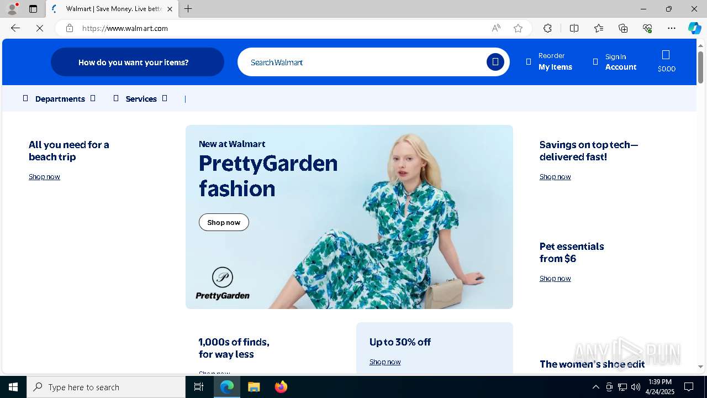Open the Collections panel
707x398 pixels.
(x=623, y=28)
